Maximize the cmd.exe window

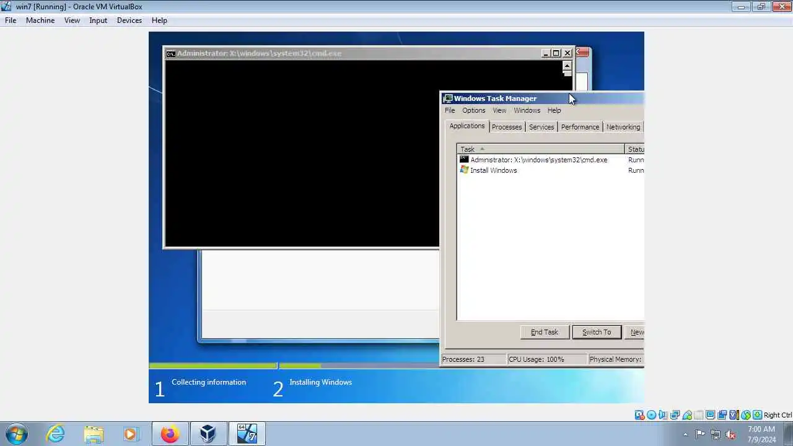[556, 53]
